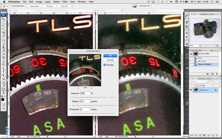Image resolution: width=222 pixels, height=139 pixels.
Task: Select the Lasso tool
Action: coord(3,26)
